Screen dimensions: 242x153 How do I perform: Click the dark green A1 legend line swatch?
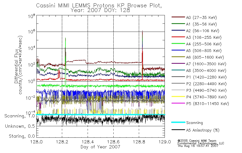coord(178,24)
